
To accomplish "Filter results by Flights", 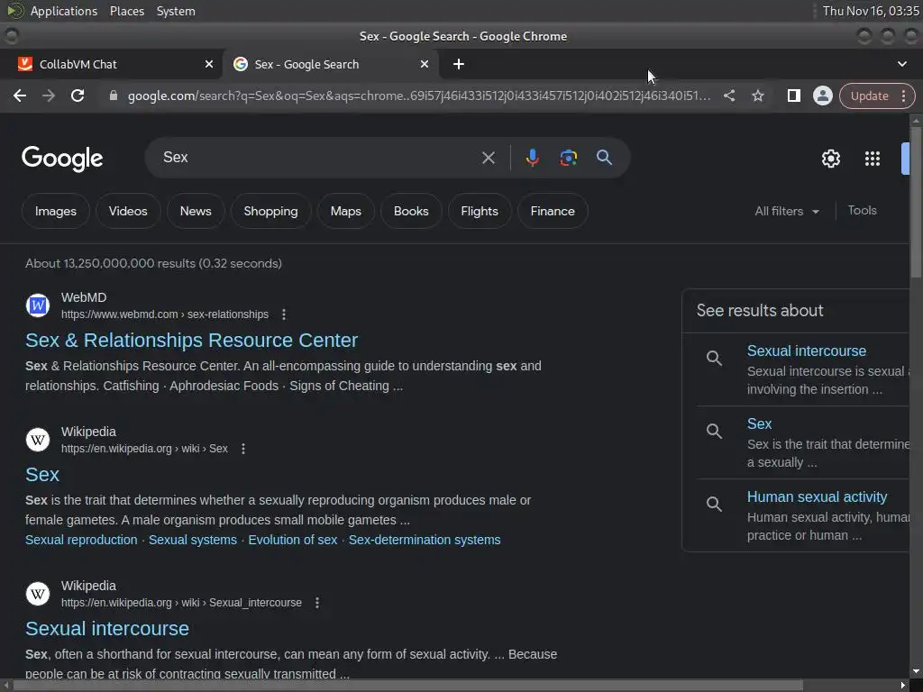I will click(480, 211).
